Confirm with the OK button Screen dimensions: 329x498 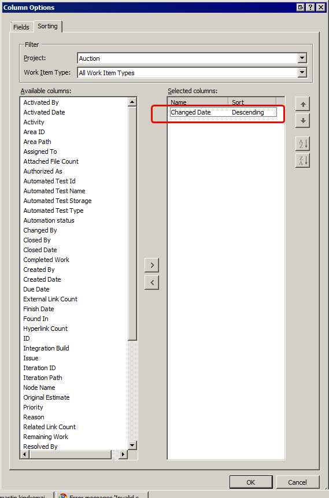click(x=251, y=482)
